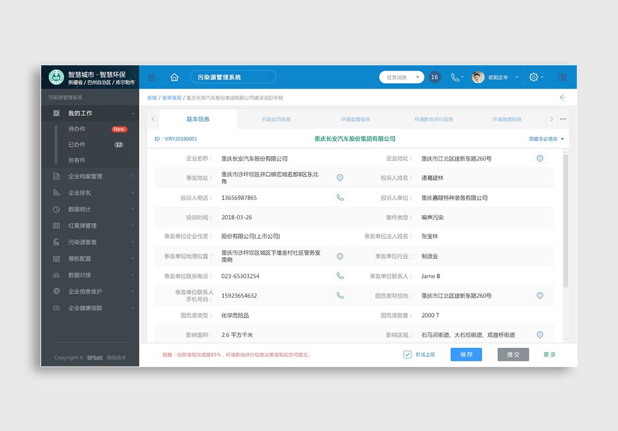Click location pin beside 事发单位地理位置

[x=340, y=256]
